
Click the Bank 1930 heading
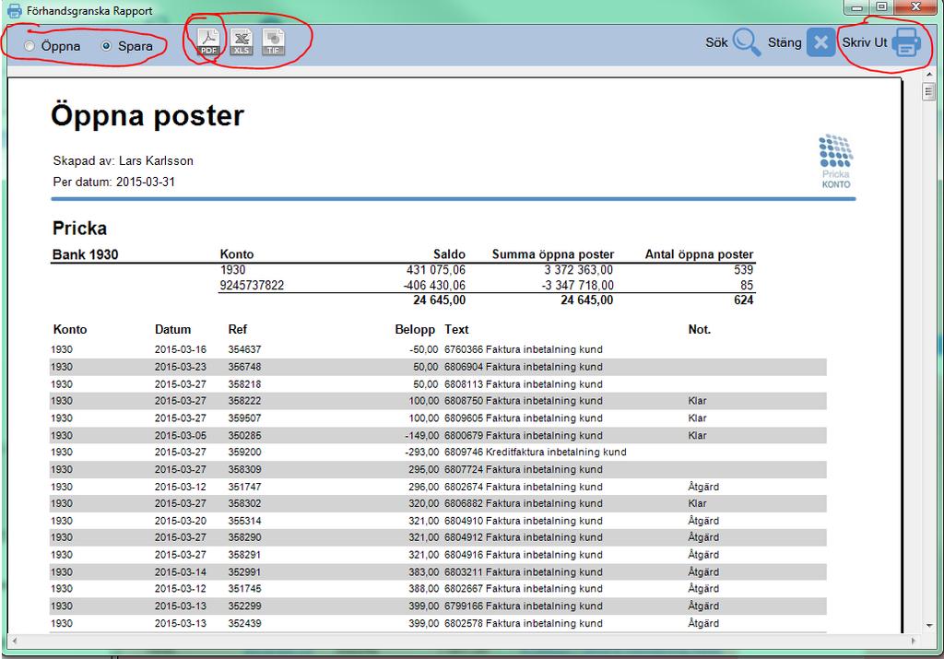(86, 254)
